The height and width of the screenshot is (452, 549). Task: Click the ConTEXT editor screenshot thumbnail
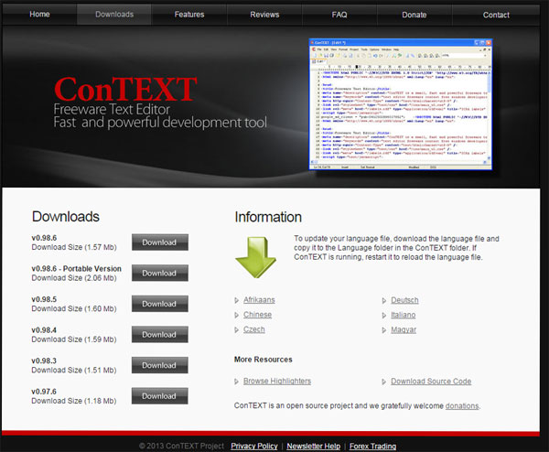coord(401,104)
